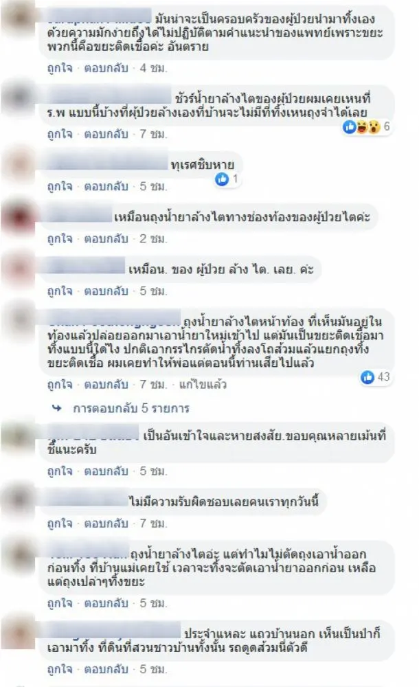Click ตอบกลับ under the 2 ชม. comment
This screenshot has width=419, height=687.
pos(106,238)
